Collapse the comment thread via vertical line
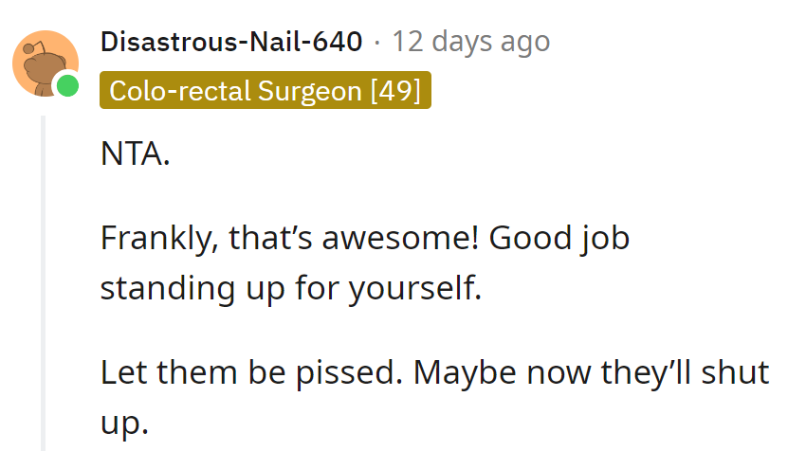Viewport: 806px width, 451px height. pos(42,284)
